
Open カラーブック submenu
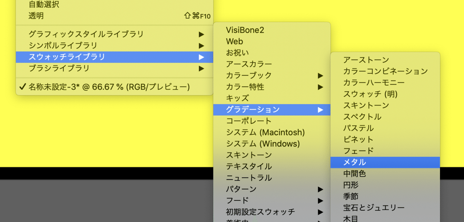point(272,75)
